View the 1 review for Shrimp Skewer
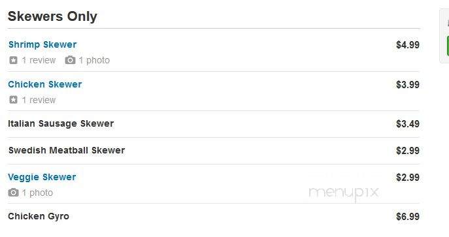This screenshot has height=237, width=449. (x=39, y=60)
